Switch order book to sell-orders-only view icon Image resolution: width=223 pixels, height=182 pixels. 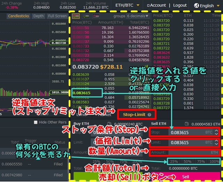tap(96, 16)
